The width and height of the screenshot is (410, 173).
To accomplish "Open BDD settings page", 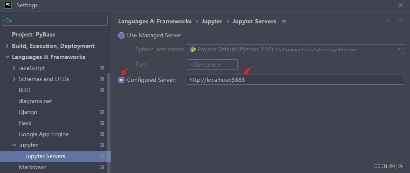I will click(x=25, y=90).
